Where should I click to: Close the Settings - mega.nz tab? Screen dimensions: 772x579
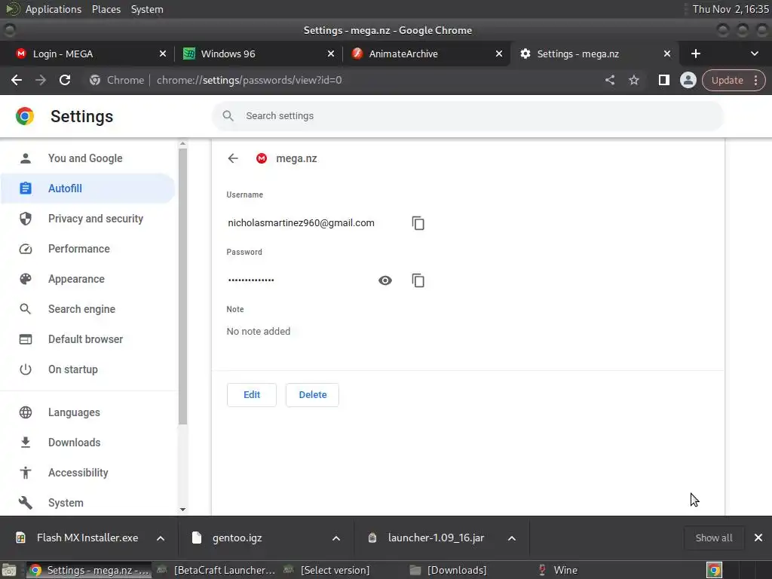click(x=667, y=54)
